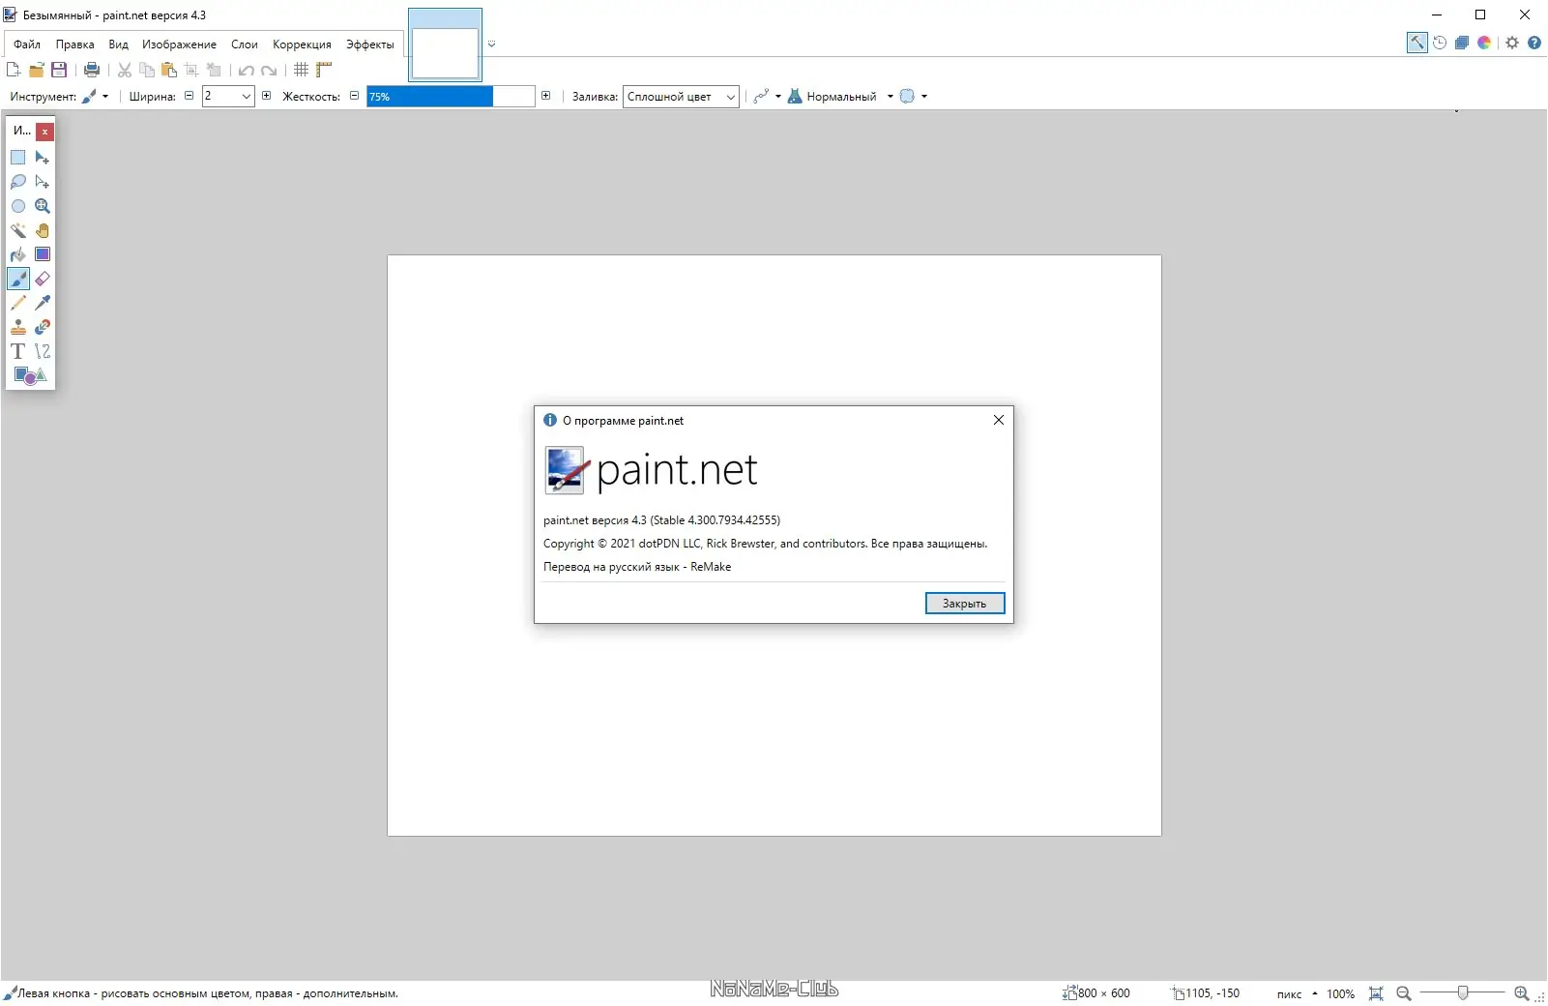This screenshot has height=1006, width=1548.
Task: Increase the brush width
Action: 267,96
